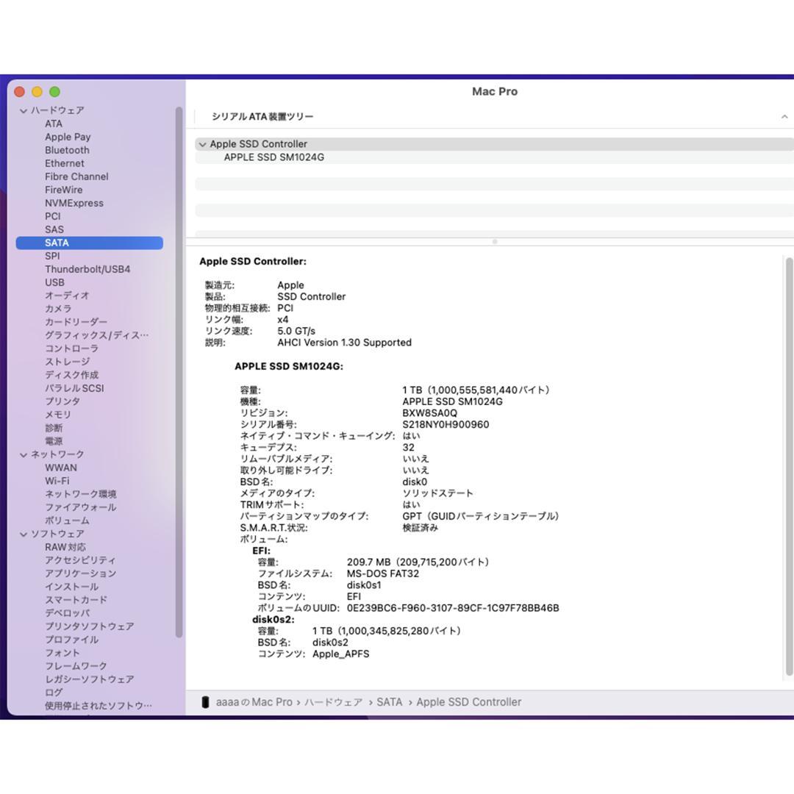Click aaaaのMac Pro in path bar
This screenshot has width=794, height=794.
click(x=254, y=702)
